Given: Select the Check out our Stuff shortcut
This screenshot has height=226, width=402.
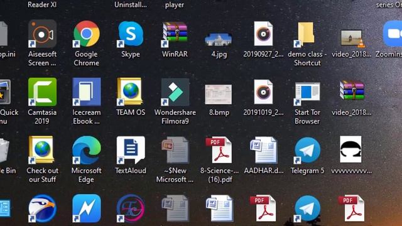Looking at the screenshot, I should coord(42,150).
